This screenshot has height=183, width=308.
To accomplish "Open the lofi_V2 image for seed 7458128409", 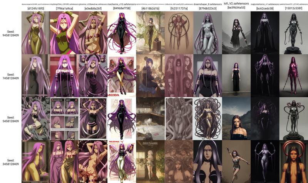I will 236,76.
